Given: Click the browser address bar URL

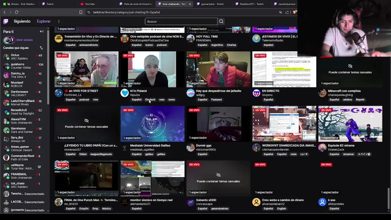Looking at the screenshot, I should point(126,12).
